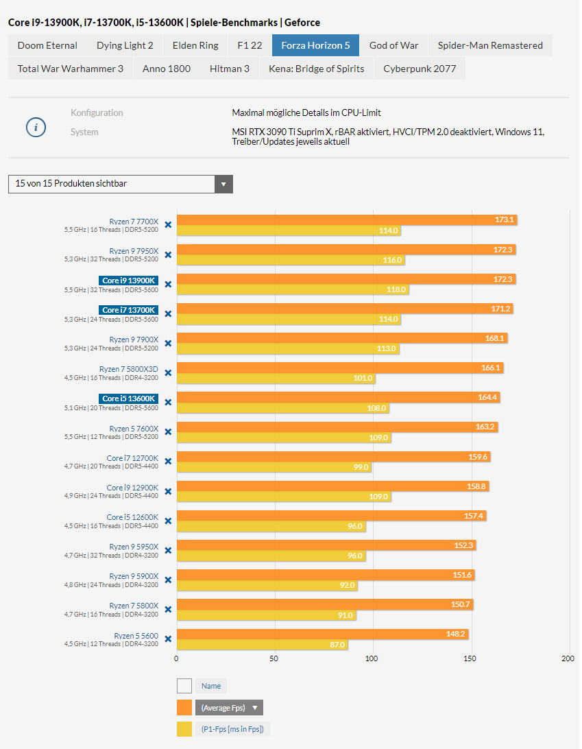Remove Ryzen 9 7900X with its X icon

[168, 344]
